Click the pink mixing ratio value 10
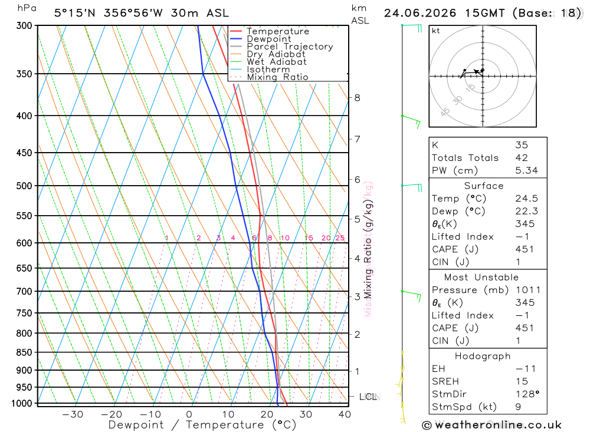 click(x=285, y=238)
